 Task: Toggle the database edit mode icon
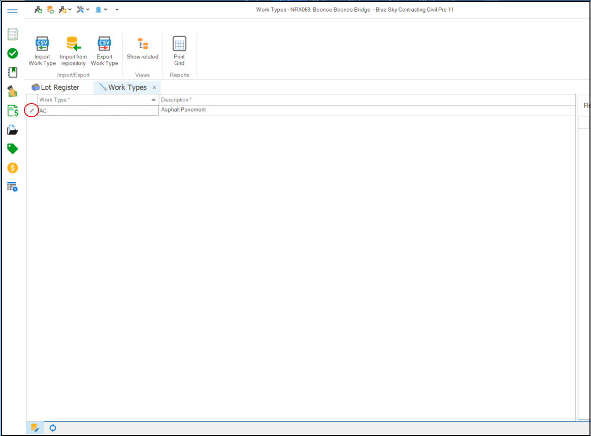click(x=35, y=428)
